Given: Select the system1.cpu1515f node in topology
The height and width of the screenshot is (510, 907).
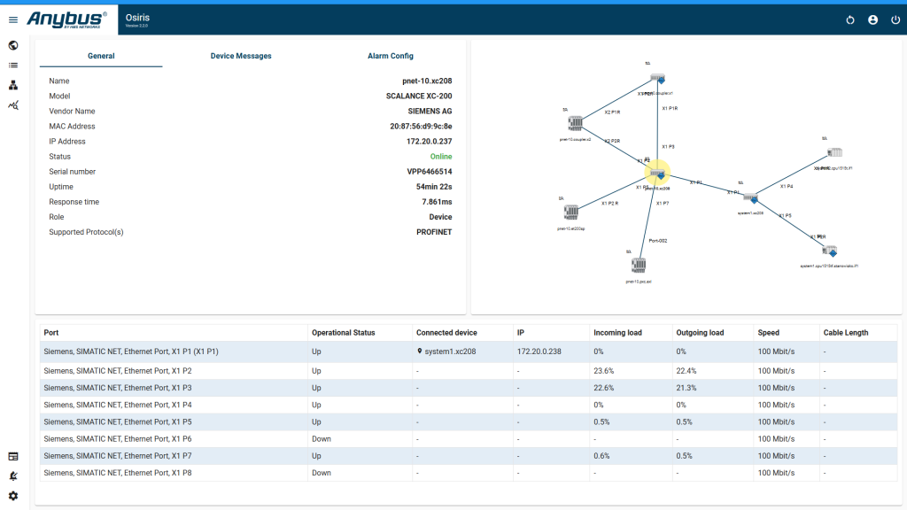Looking at the screenshot, I should coord(829,251).
